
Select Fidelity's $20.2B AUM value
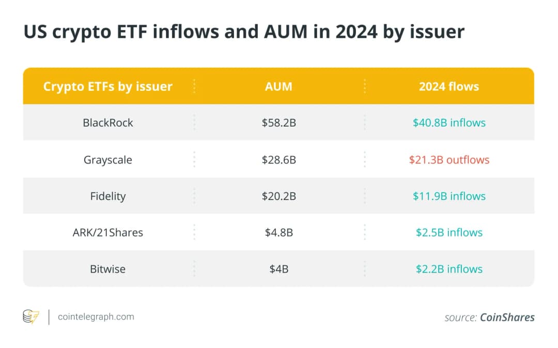coord(278,196)
